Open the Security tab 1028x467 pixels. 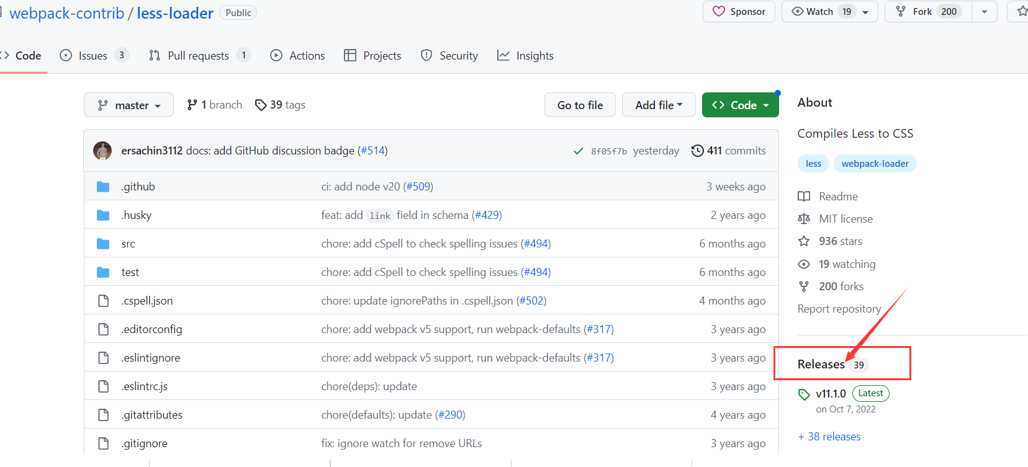(449, 56)
